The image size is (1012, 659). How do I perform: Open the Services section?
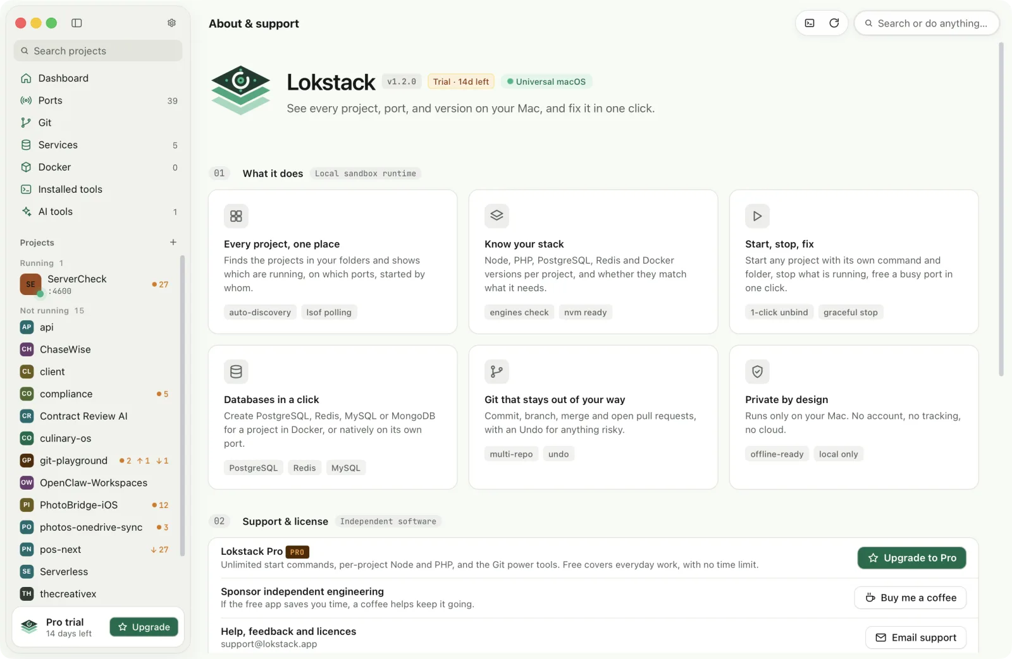[x=98, y=145]
